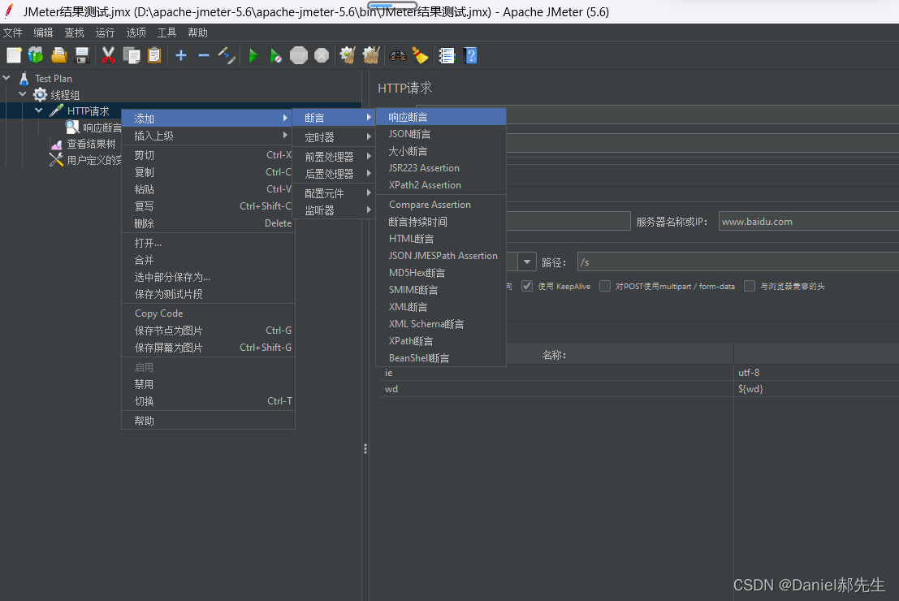This screenshot has width=899, height=601.
Task: Click the New test plan toolbar icon
Action: [14, 55]
